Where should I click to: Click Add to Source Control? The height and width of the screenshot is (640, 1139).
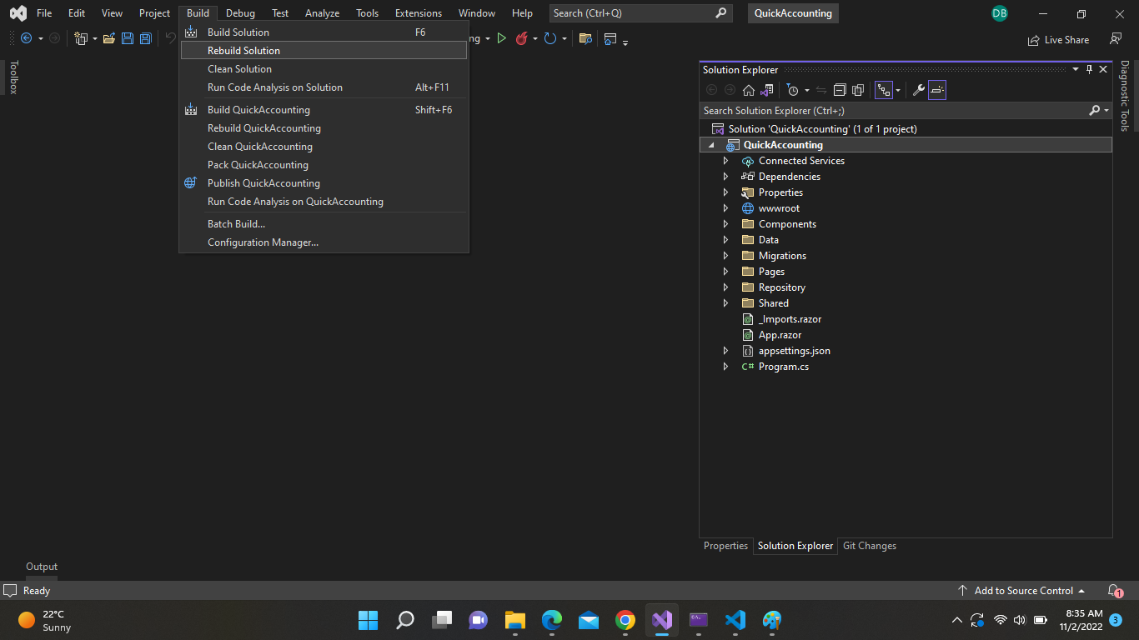1023,591
